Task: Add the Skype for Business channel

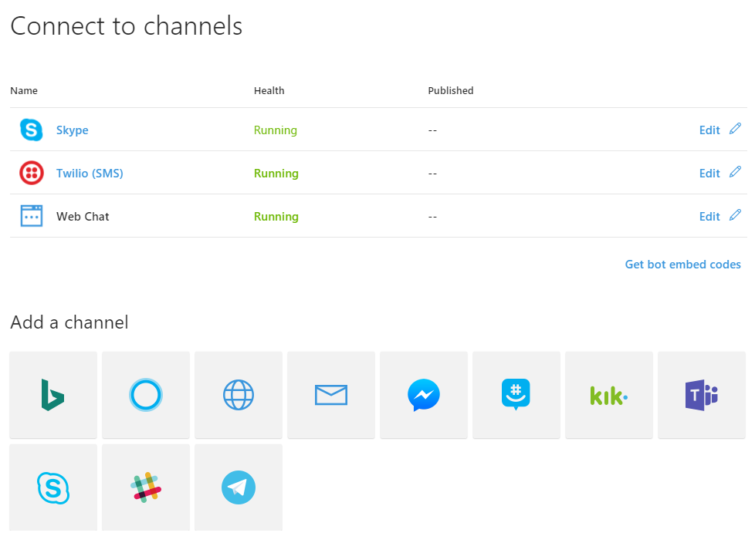Action: tap(53, 487)
